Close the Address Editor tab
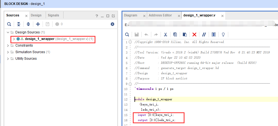Viewport: 278px width, 126px height. pyautogui.click(x=178, y=16)
